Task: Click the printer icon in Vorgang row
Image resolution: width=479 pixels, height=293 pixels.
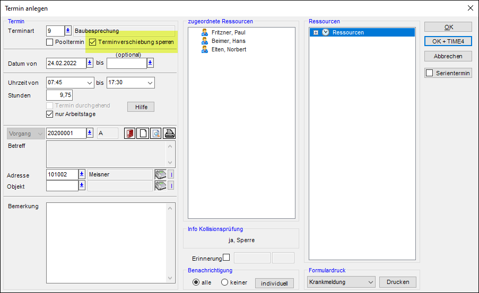Action: point(169,134)
